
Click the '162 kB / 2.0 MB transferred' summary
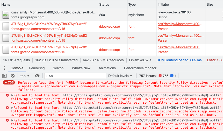coord(56,60)
